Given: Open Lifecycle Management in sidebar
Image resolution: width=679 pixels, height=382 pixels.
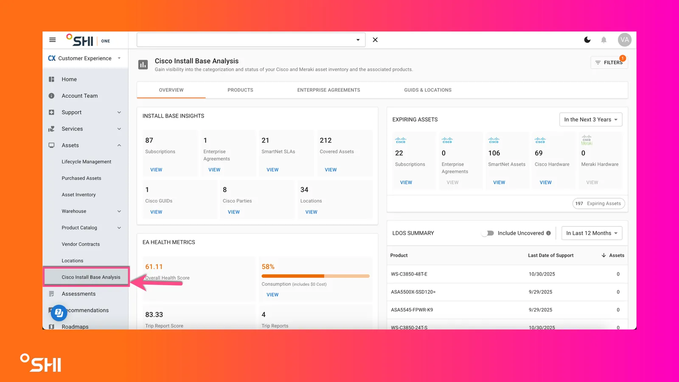Looking at the screenshot, I should click(87, 162).
